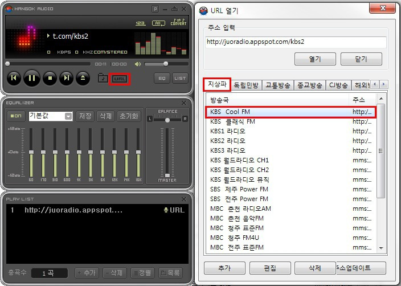
Task: Select KBS 클래식 FM station
Action: 291,121
